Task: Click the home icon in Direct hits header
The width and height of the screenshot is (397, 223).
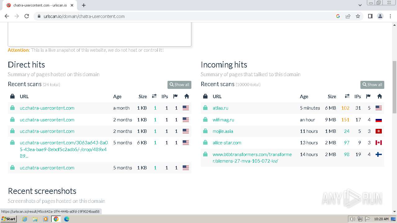Action: coord(186,96)
